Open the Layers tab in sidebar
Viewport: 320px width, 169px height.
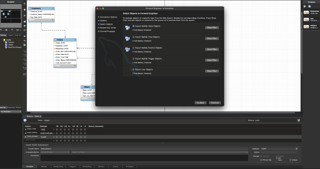point(11,35)
